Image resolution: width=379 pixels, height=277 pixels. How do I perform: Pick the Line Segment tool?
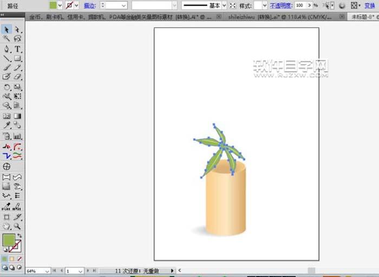click(6, 58)
